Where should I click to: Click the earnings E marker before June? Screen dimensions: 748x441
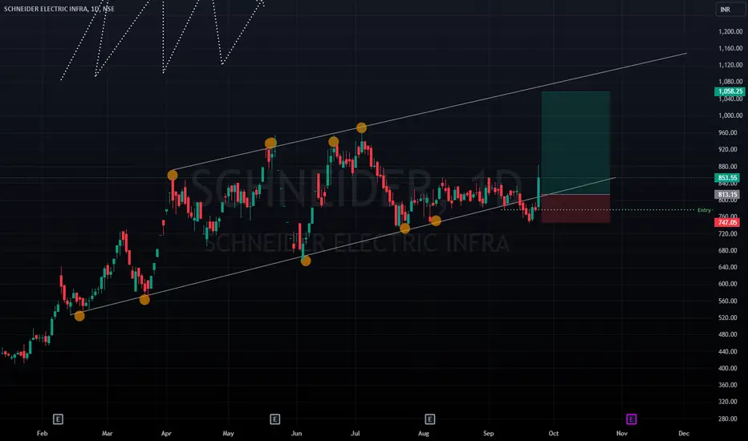(274, 419)
